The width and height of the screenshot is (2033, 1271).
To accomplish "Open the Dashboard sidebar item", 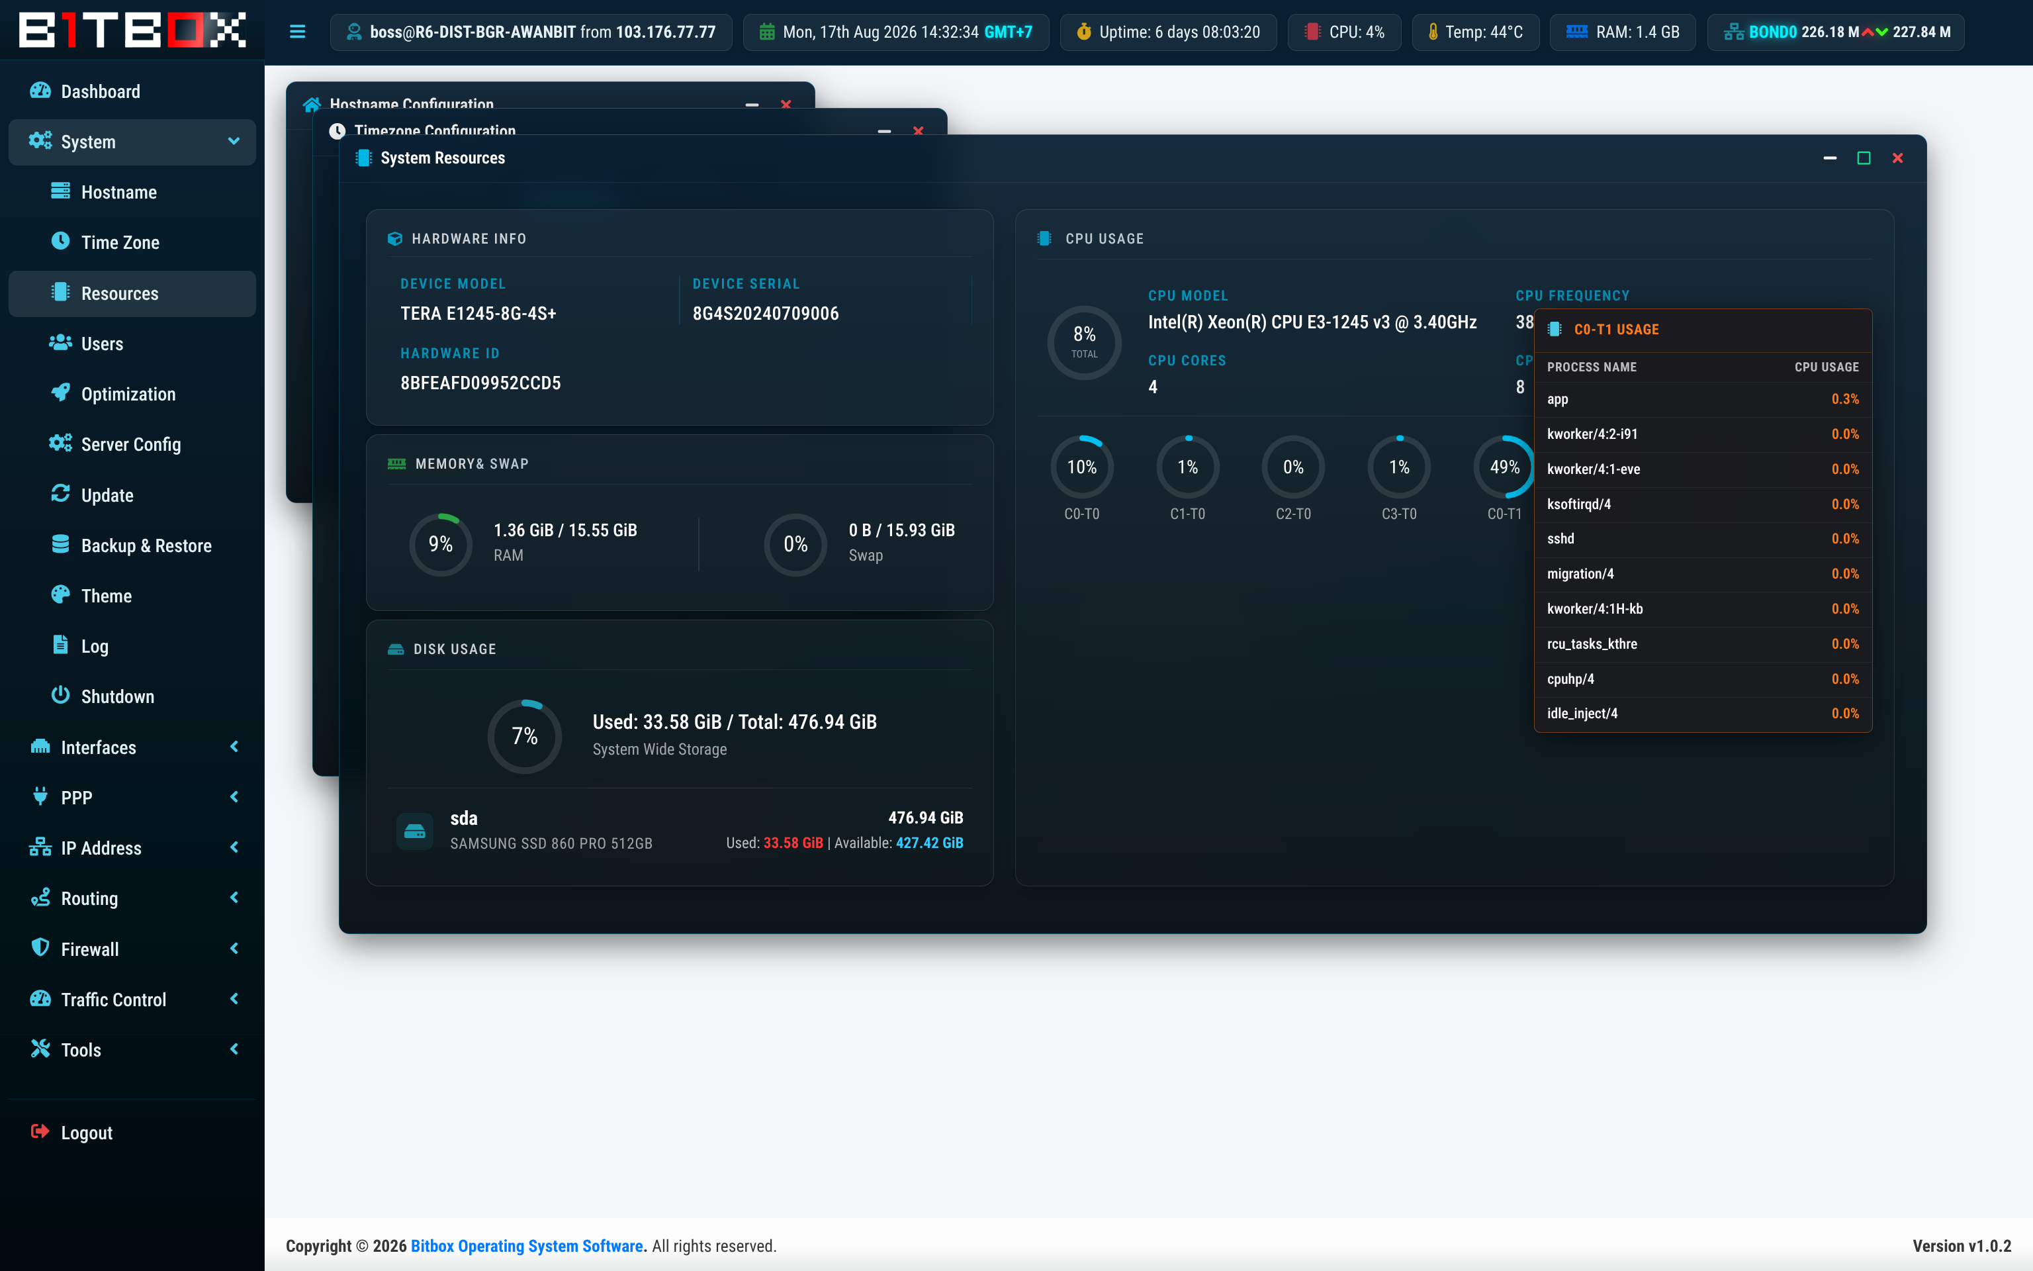I will (132, 91).
